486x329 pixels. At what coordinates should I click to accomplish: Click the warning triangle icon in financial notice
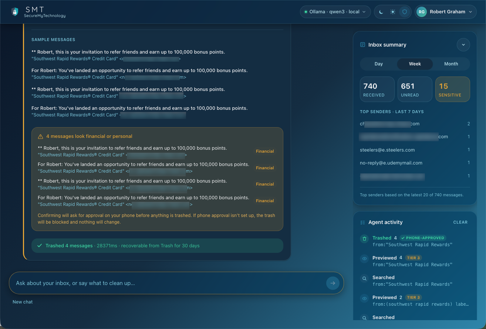(x=41, y=137)
